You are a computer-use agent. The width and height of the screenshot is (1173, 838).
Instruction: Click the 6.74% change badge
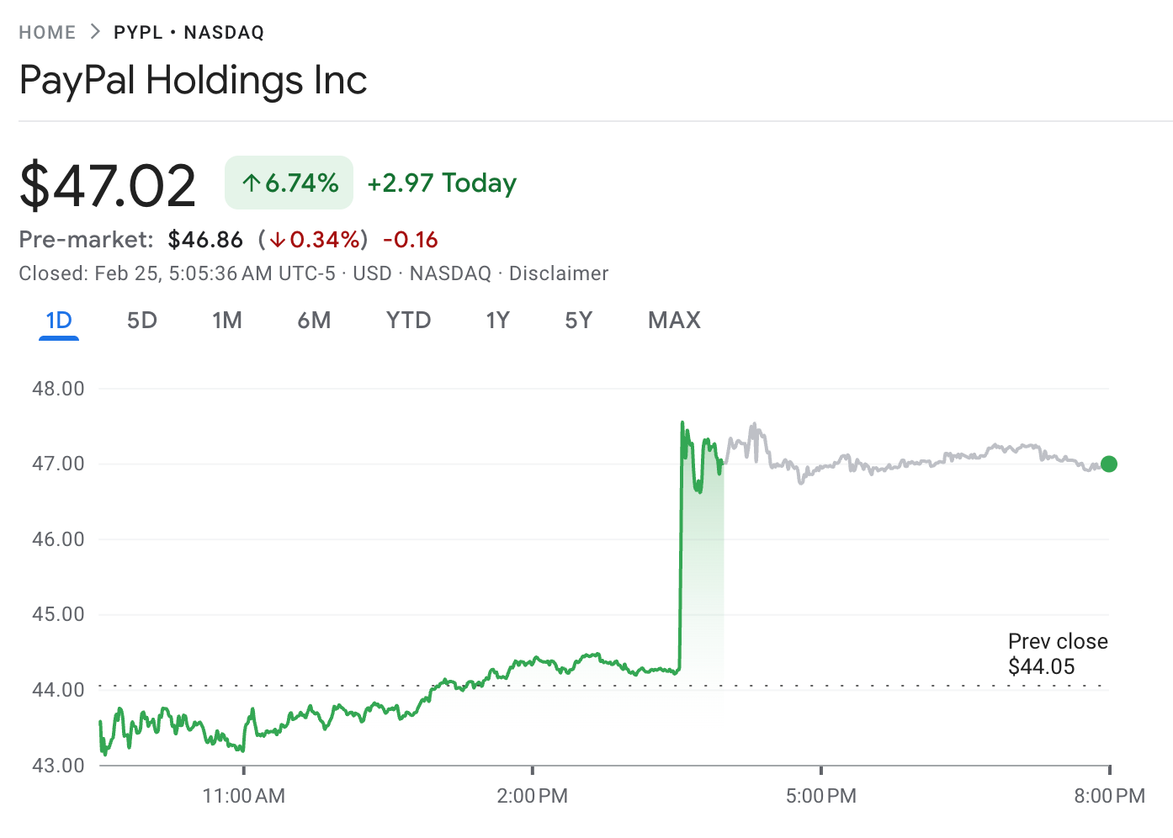coord(289,182)
